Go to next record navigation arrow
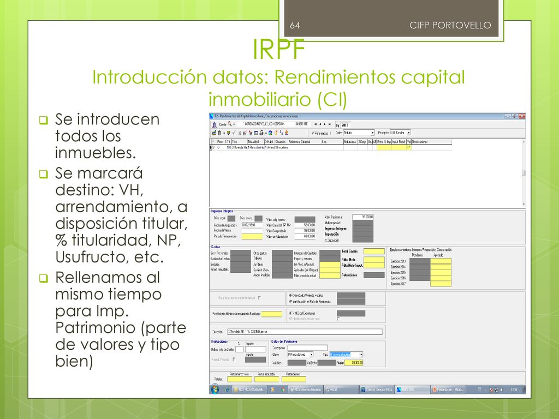This screenshot has height=419, width=559. (x=324, y=124)
